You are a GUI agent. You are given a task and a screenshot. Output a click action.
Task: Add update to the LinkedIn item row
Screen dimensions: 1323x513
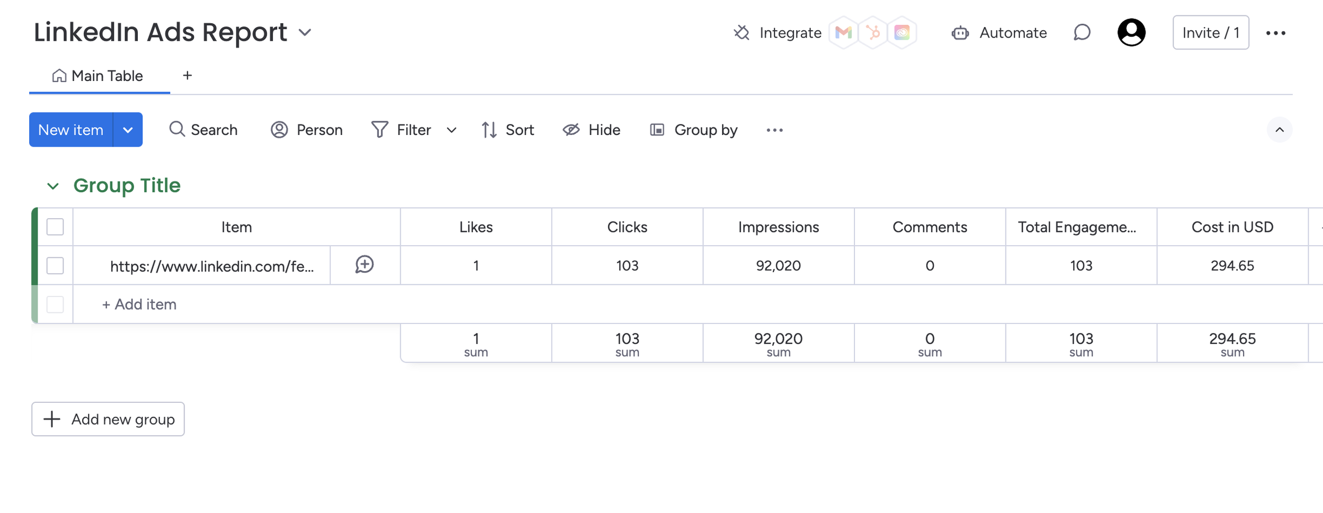tap(364, 265)
